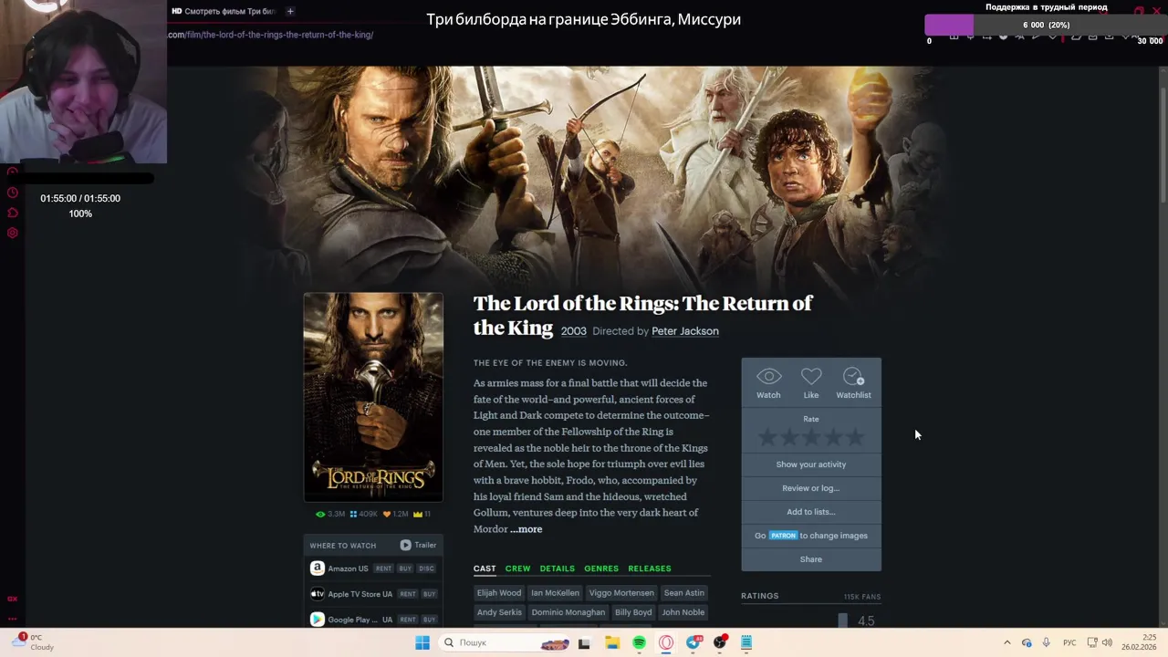Click the PATRON badge
1168x657 pixels.
pos(783,536)
